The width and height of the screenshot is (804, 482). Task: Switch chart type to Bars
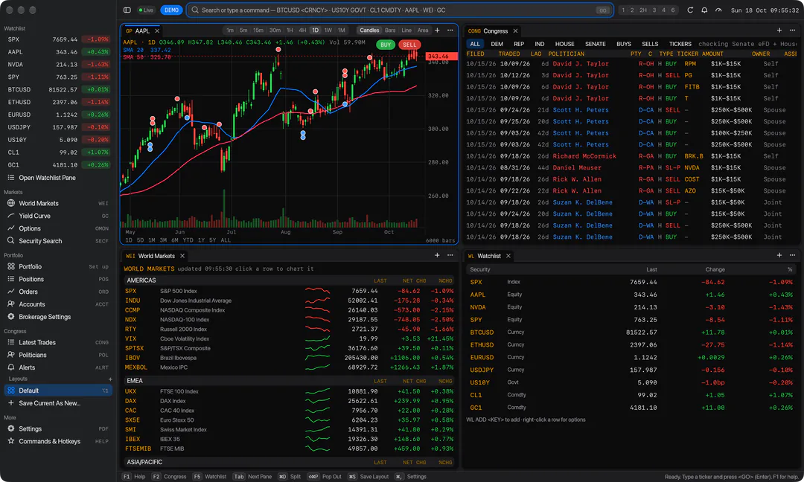[390, 30]
